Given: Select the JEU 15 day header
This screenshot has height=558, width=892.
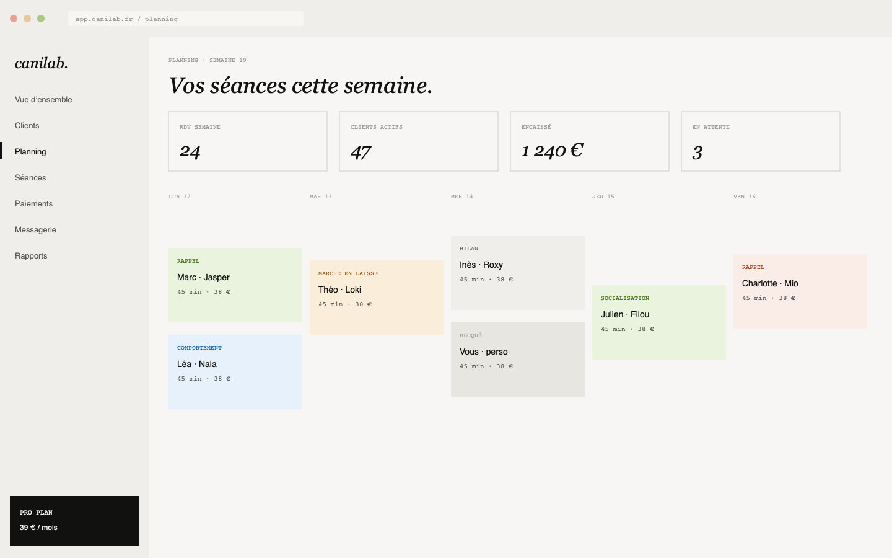Looking at the screenshot, I should (603, 197).
